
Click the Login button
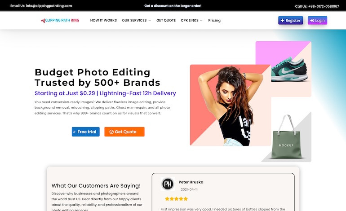(x=317, y=20)
